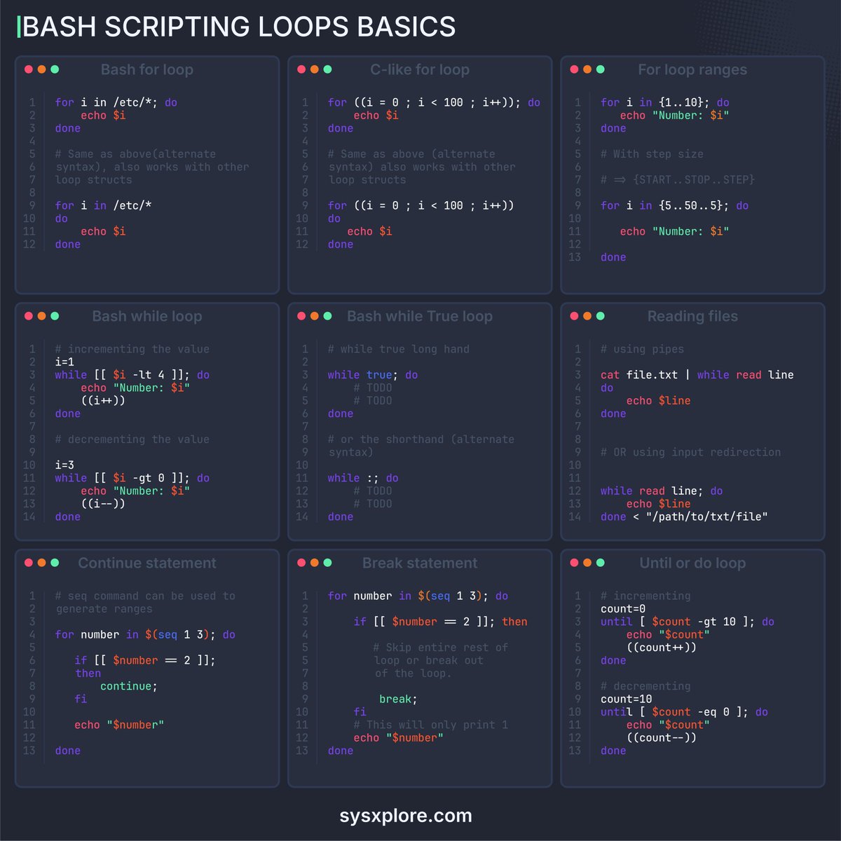
Task: Select line number 9 in Continue statement panel
Action: pos(32,699)
